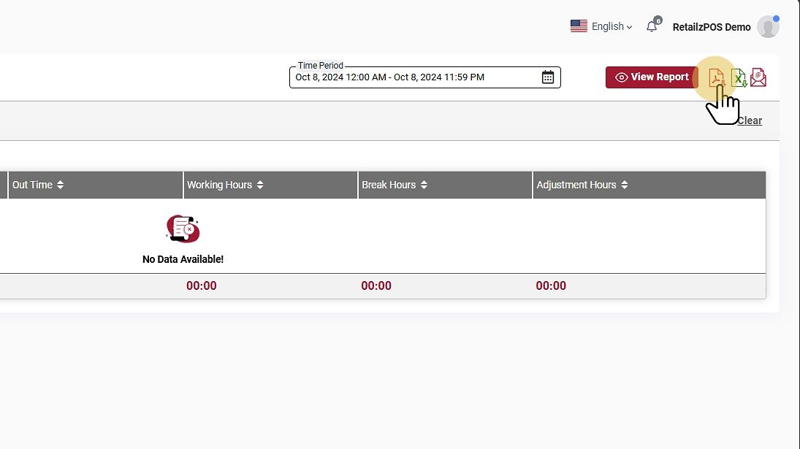The height and width of the screenshot is (449, 800).
Task: Open the calendar date picker icon
Action: tap(548, 77)
